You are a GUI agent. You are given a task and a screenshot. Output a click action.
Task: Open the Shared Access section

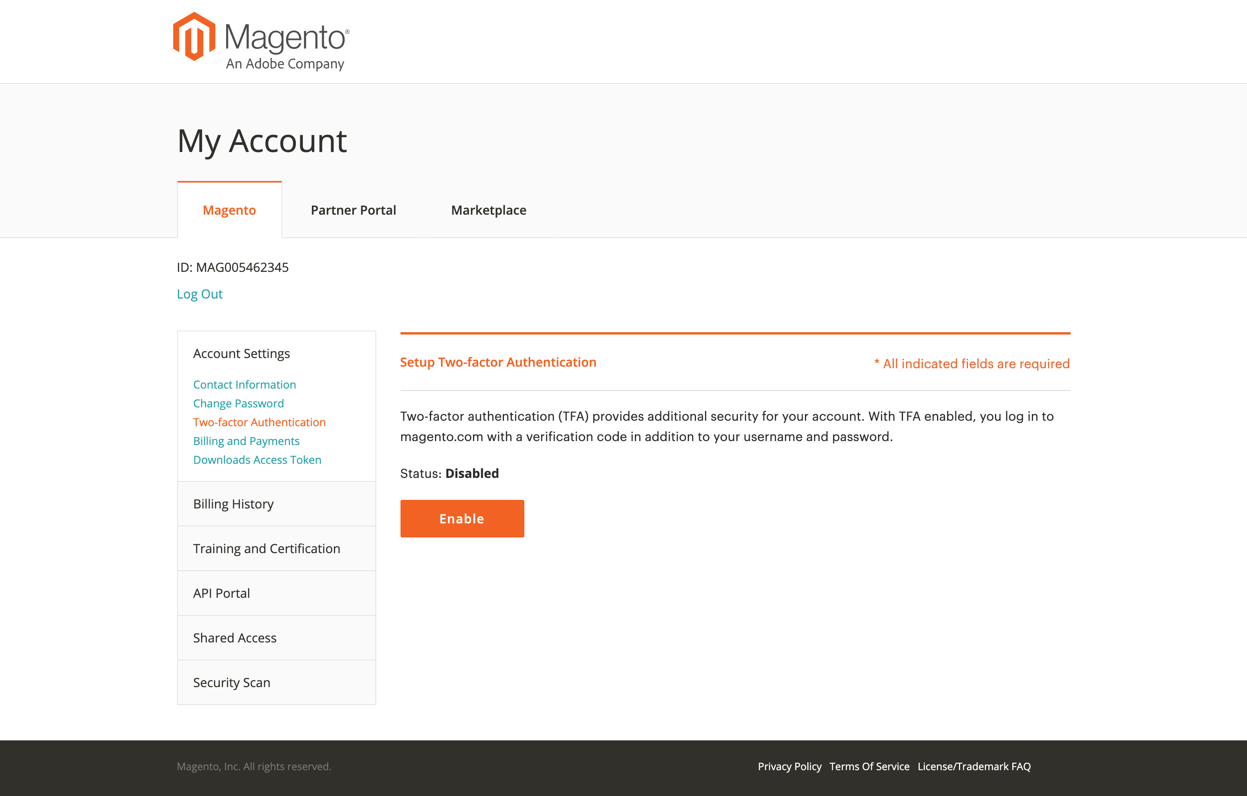click(x=277, y=638)
